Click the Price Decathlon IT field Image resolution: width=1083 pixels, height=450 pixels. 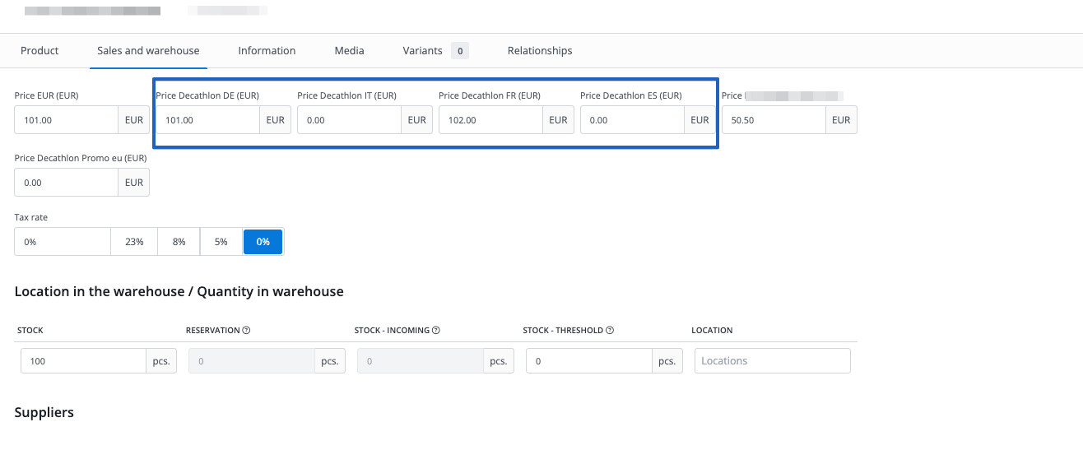pos(350,120)
